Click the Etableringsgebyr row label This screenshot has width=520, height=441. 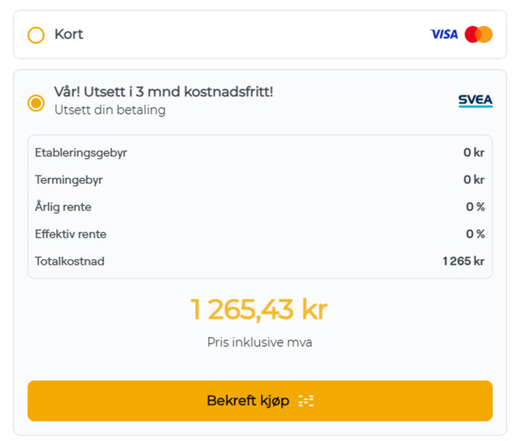click(80, 153)
